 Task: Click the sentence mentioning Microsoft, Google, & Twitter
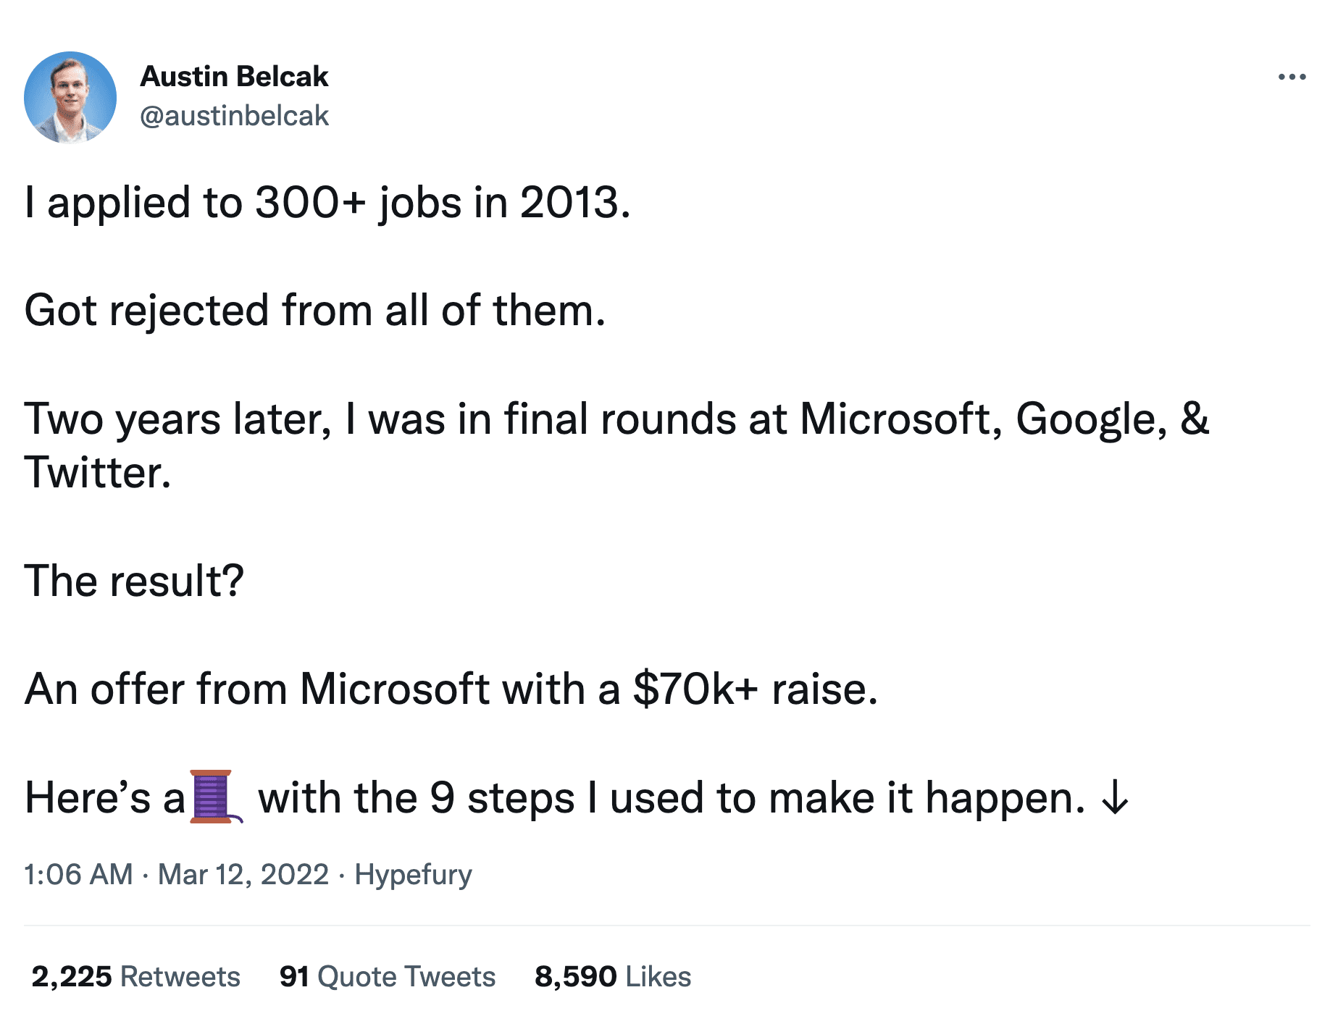click(616, 420)
